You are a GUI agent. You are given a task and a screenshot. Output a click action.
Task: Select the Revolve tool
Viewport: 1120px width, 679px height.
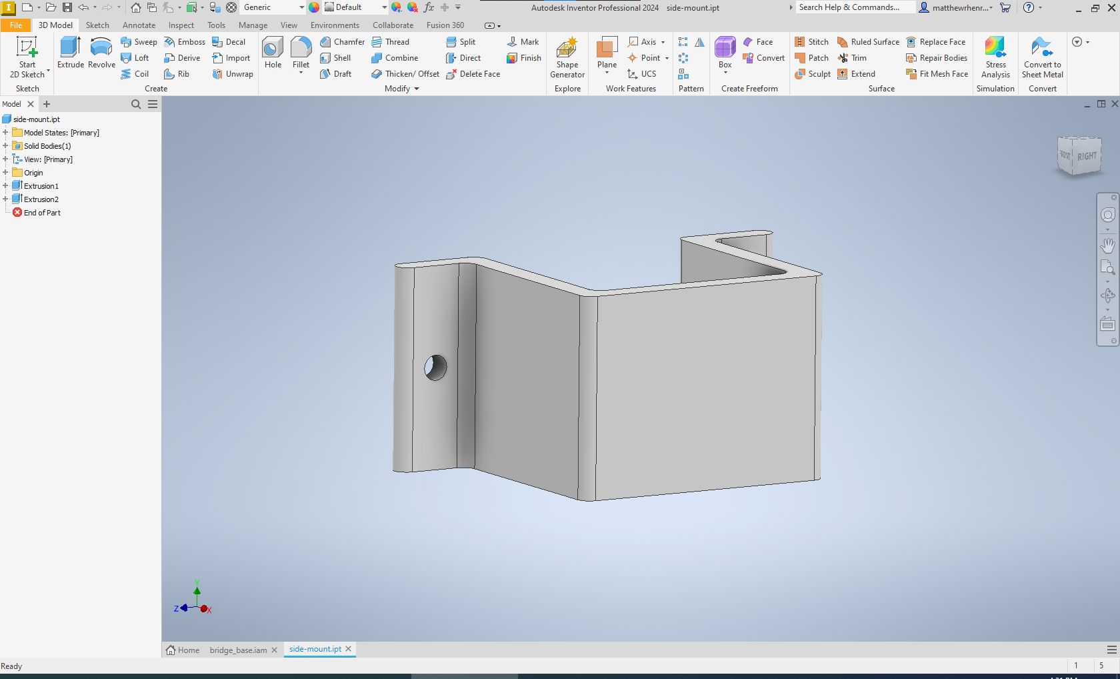(x=101, y=53)
